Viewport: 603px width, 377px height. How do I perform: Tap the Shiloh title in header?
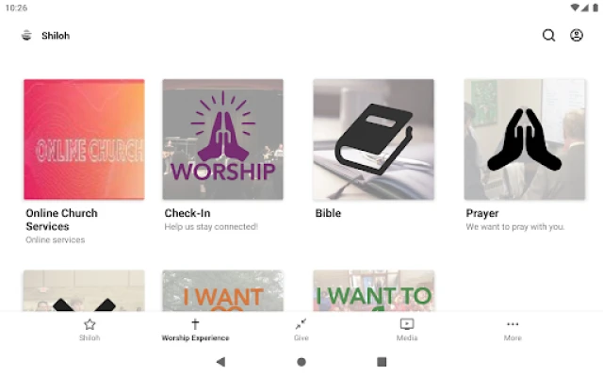coord(56,36)
